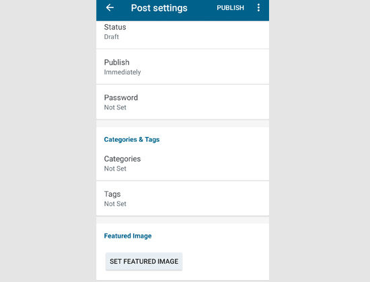Click gray divider above Featured Image section

[182, 220]
